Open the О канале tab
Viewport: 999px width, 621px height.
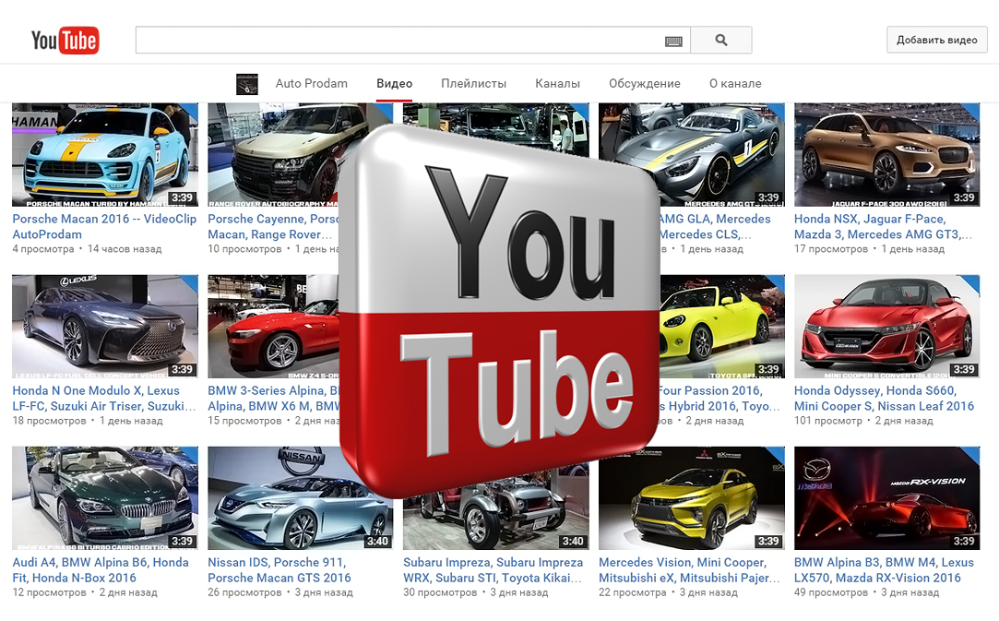click(735, 84)
